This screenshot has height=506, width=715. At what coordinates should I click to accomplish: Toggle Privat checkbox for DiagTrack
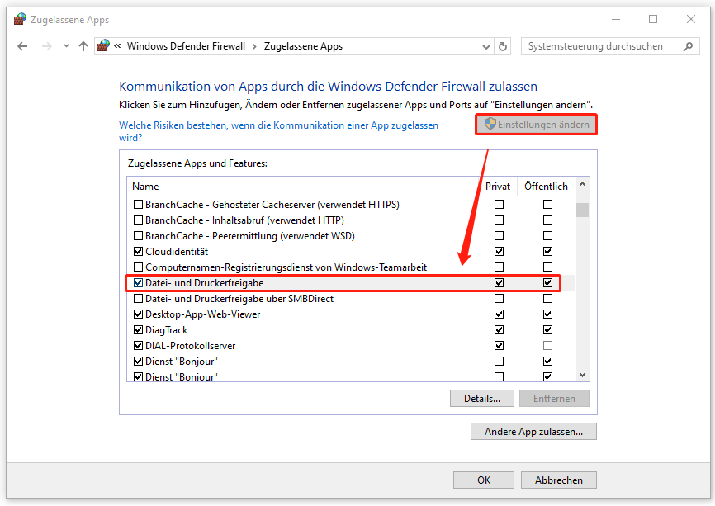coord(500,329)
